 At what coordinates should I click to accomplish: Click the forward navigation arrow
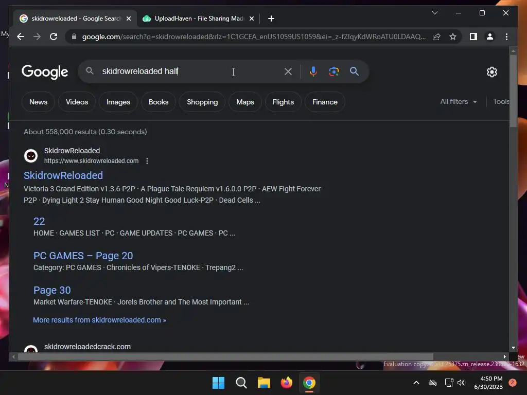coord(37,37)
